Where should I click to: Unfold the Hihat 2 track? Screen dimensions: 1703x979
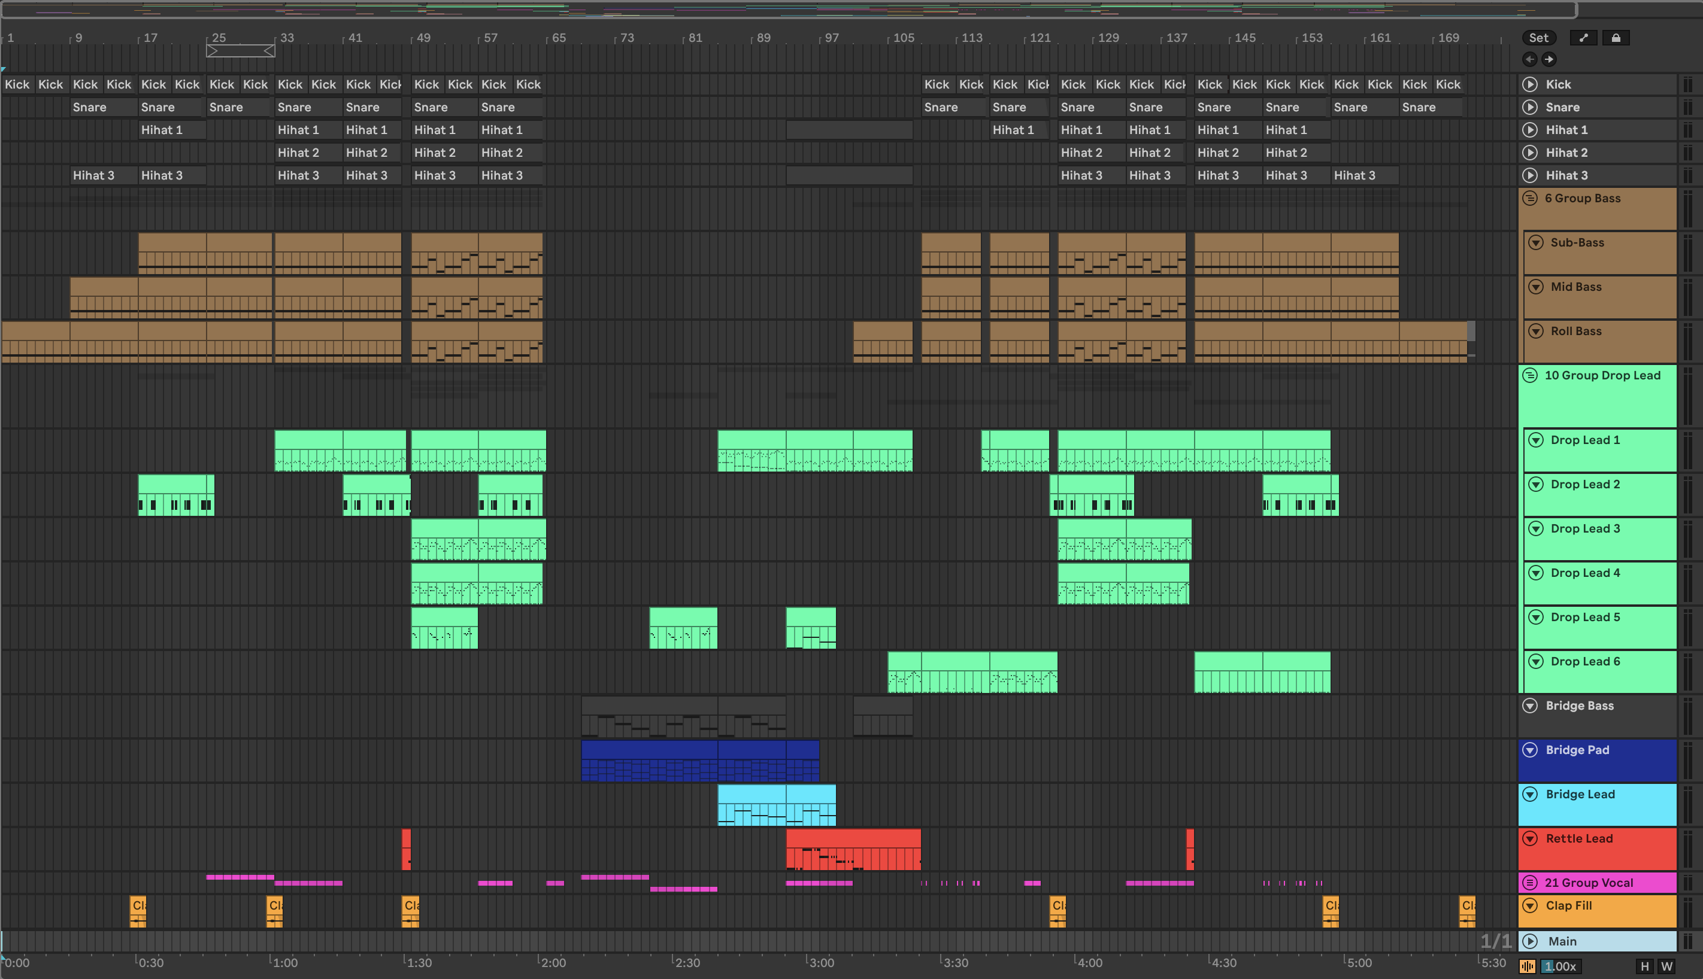click(x=1530, y=153)
